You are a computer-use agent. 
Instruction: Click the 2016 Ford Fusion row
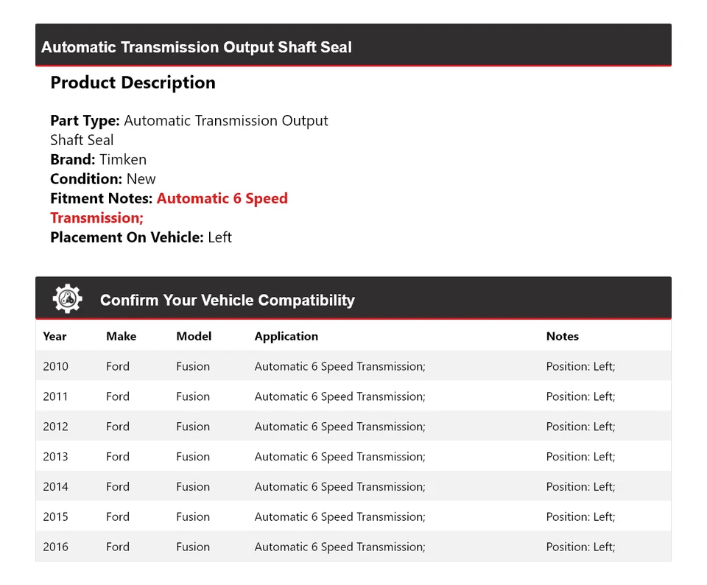pyautogui.click(x=353, y=547)
